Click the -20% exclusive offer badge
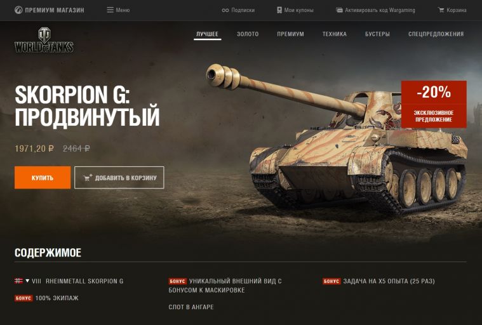This screenshot has width=482, height=325. click(x=434, y=104)
